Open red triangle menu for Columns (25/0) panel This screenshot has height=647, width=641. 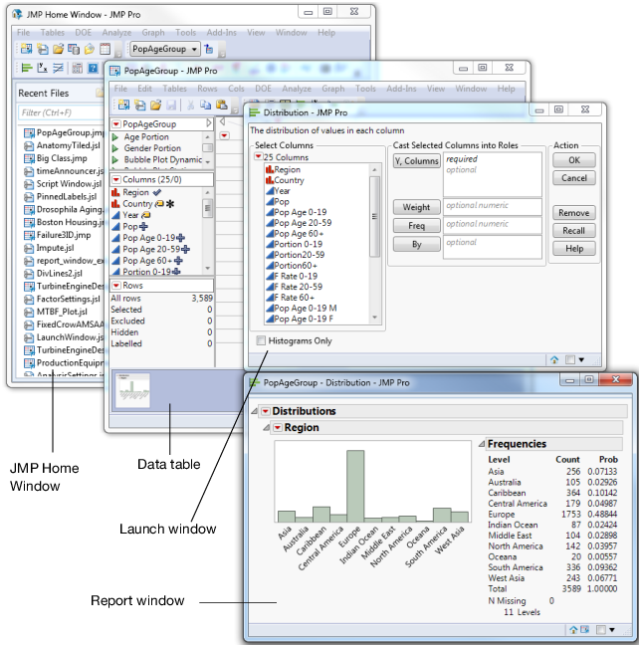tap(116, 179)
